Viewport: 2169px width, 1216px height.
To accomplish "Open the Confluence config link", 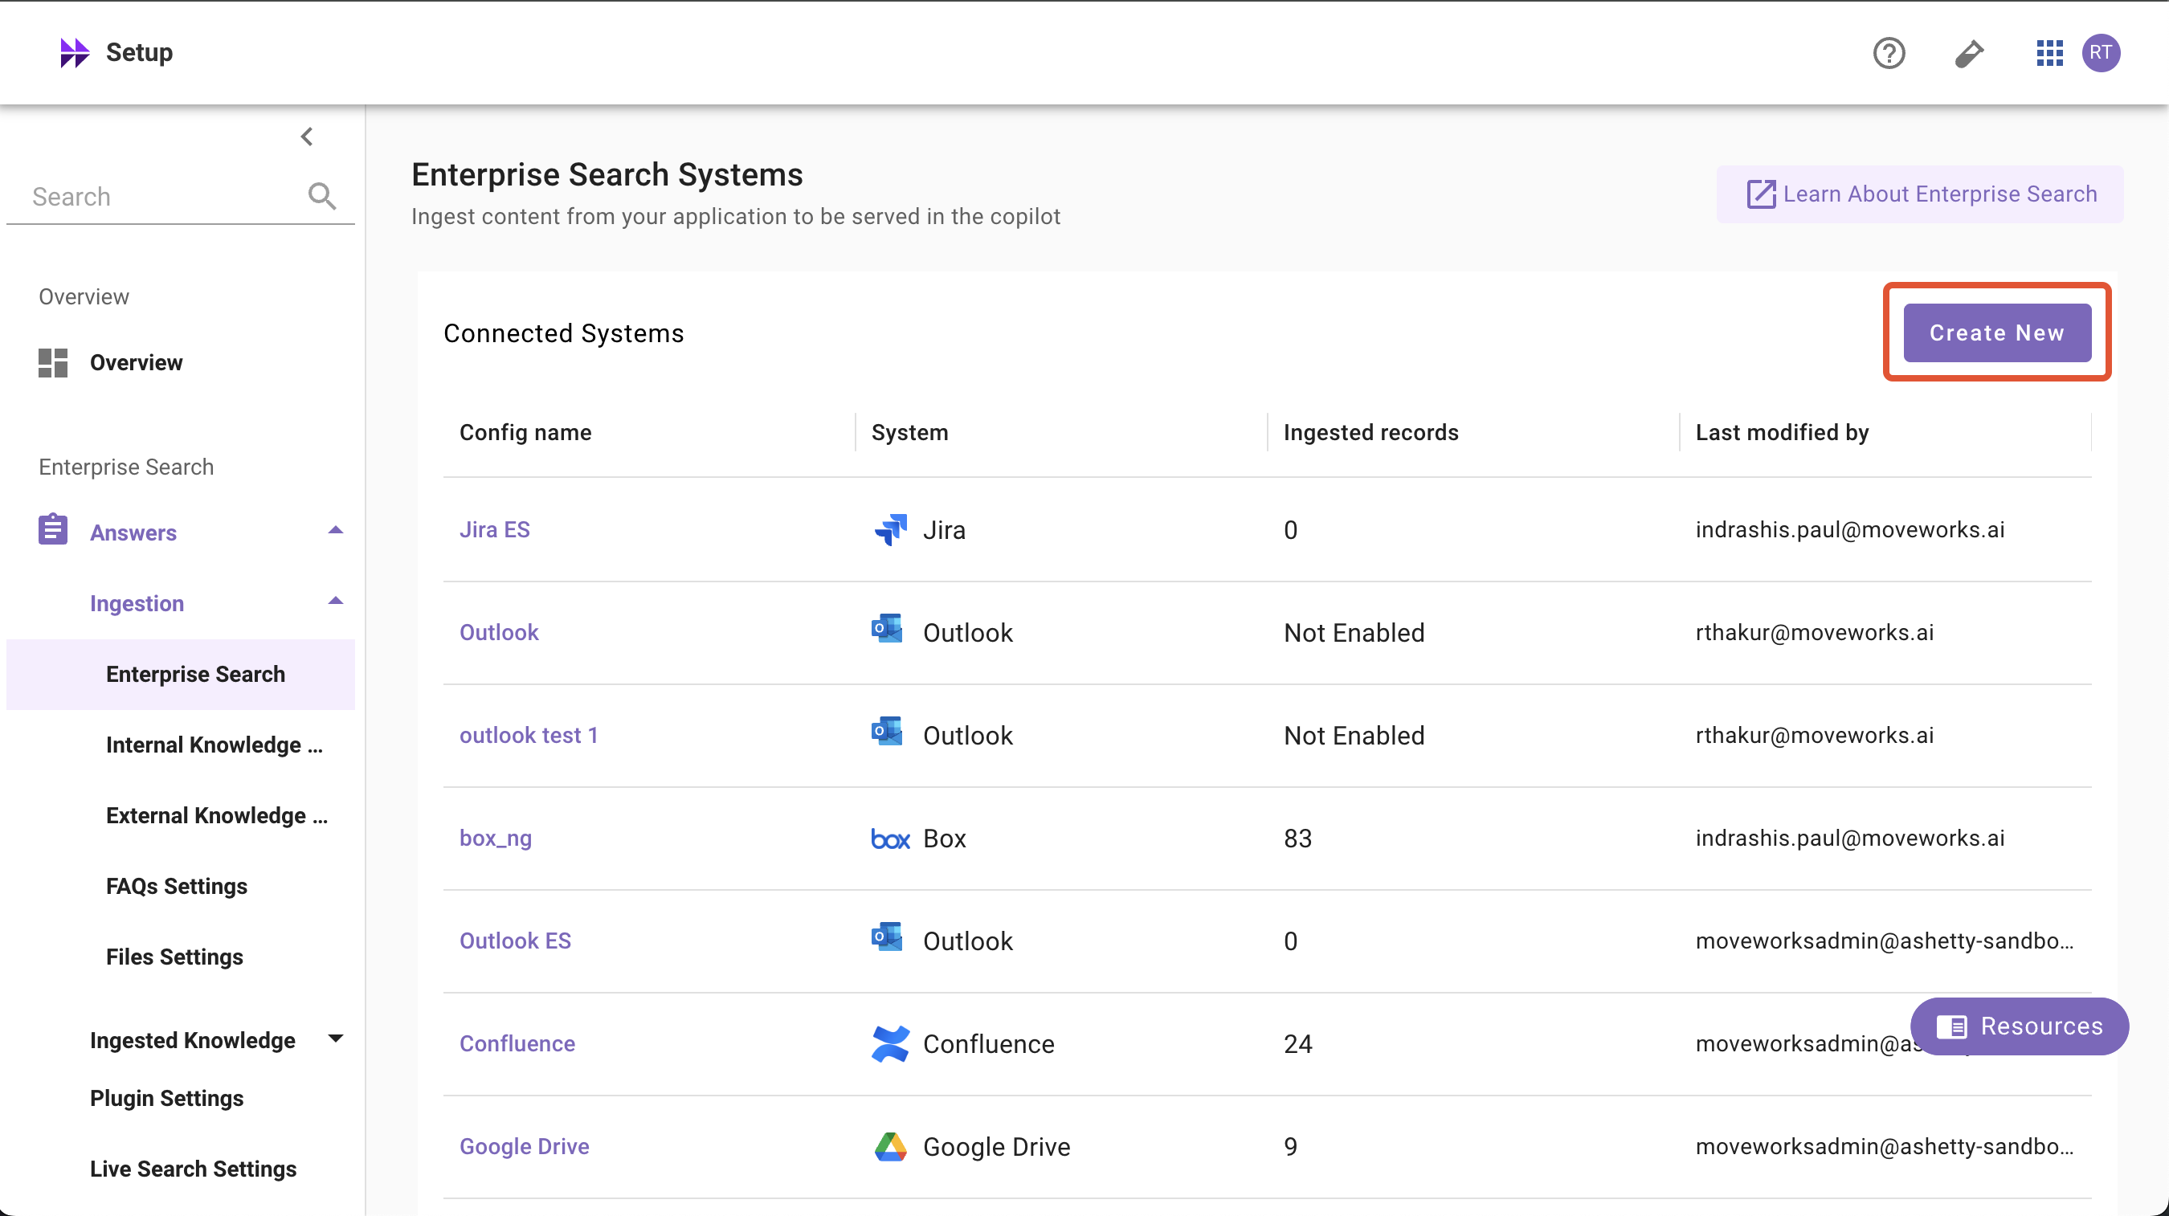I will pos(517,1043).
